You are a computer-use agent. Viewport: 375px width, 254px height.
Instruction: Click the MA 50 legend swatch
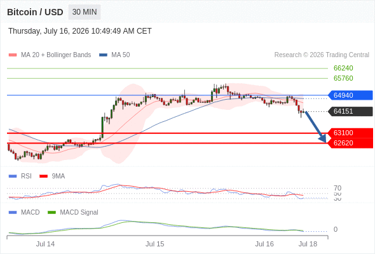point(103,55)
